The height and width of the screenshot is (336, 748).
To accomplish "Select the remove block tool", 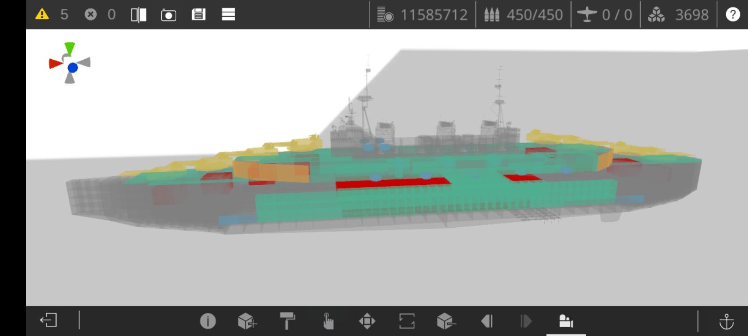I will point(446,321).
